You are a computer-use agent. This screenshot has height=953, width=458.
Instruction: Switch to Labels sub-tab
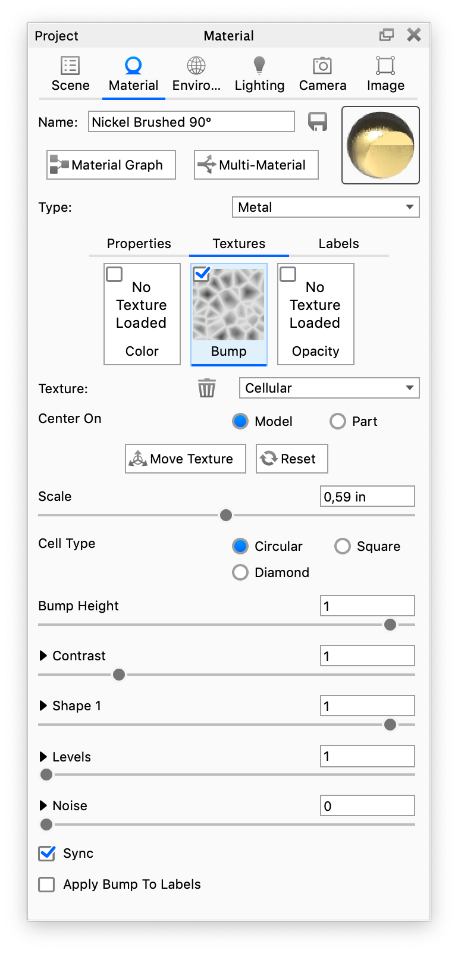[339, 244]
